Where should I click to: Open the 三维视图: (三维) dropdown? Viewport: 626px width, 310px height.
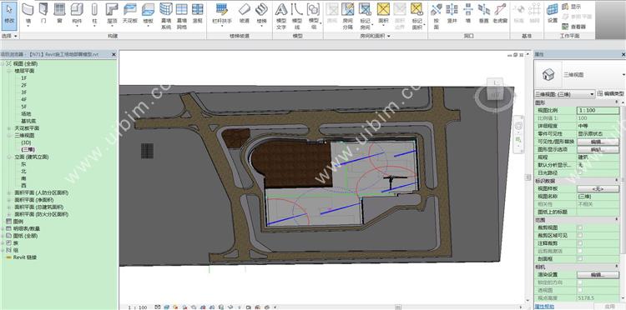click(x=564, y=94)
